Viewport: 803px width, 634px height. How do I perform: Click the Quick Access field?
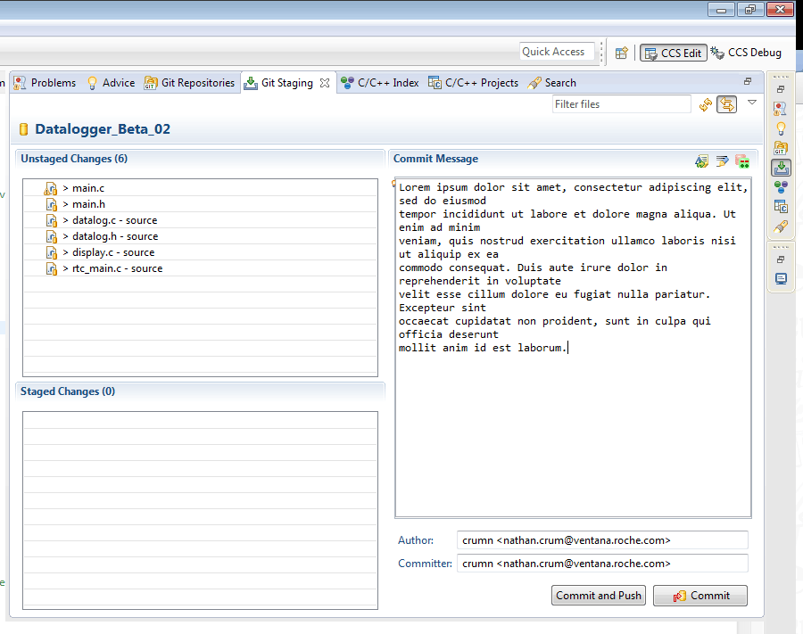point(557,52)
